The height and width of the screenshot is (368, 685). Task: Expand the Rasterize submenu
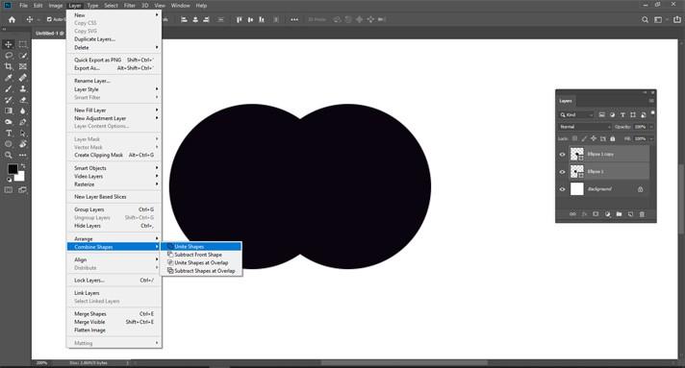(x=114, y=184)
